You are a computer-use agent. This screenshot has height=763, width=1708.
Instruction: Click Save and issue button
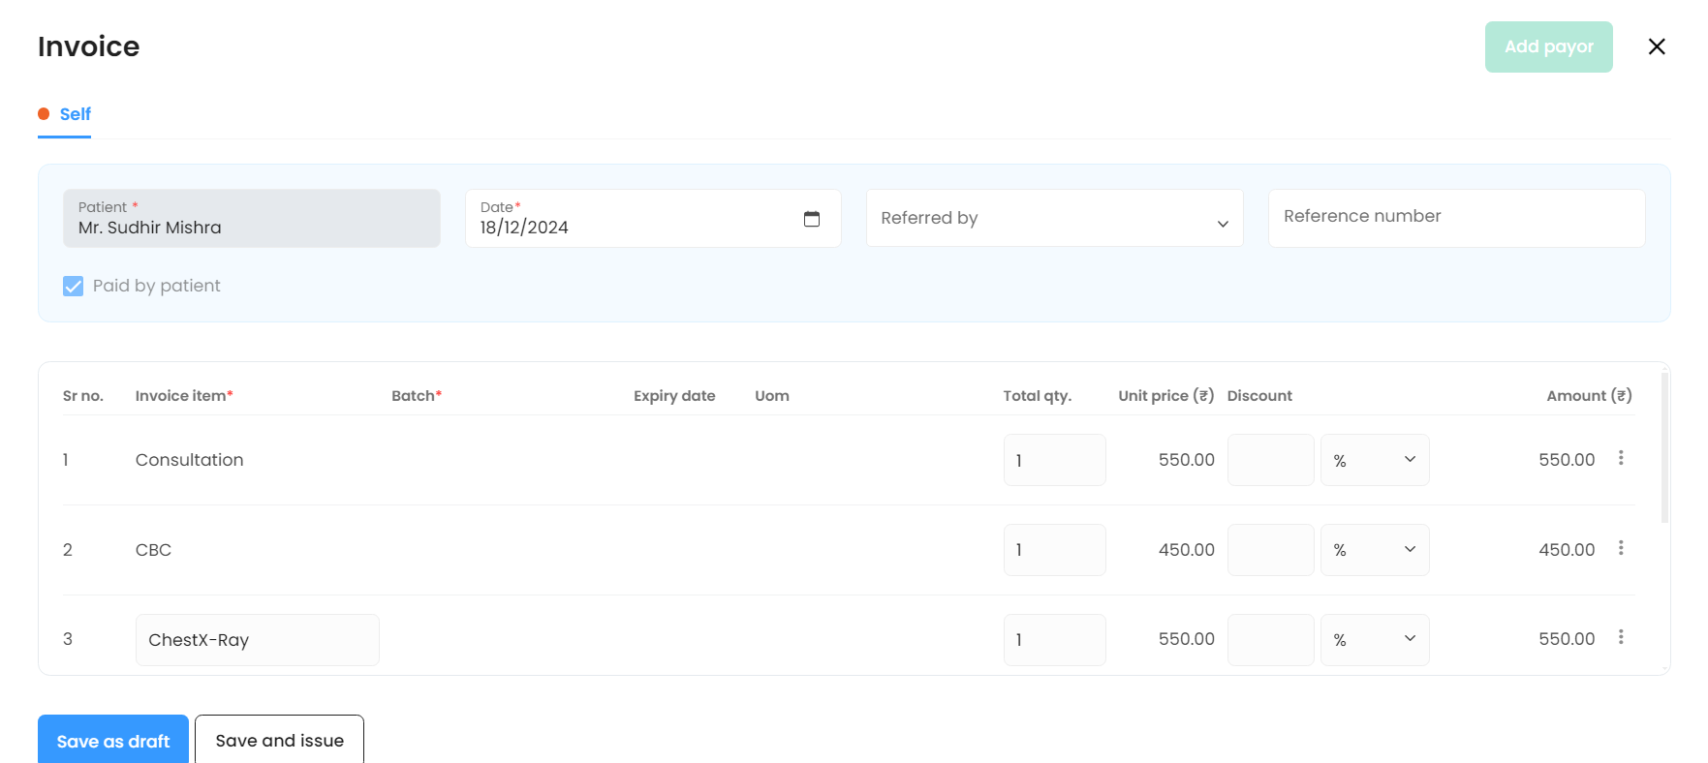[x=279, y=741]
